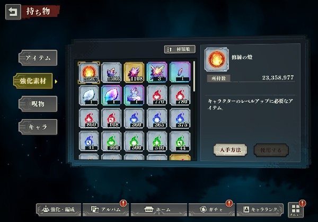This screenshot has width=318, height=222.
Task: Go to ホーム in bottom navigation
Action: point(159,210)
